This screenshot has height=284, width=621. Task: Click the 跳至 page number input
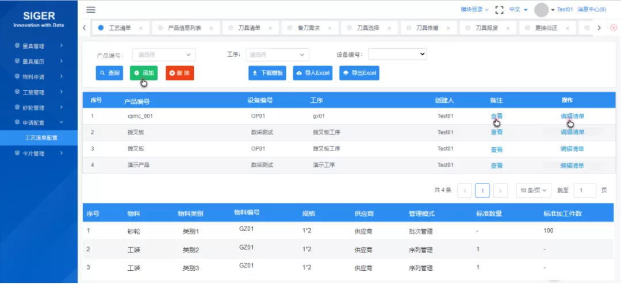[x=585, y=190]
